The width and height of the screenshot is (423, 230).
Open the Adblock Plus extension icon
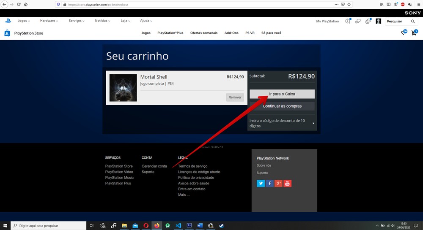click(403, 4)
